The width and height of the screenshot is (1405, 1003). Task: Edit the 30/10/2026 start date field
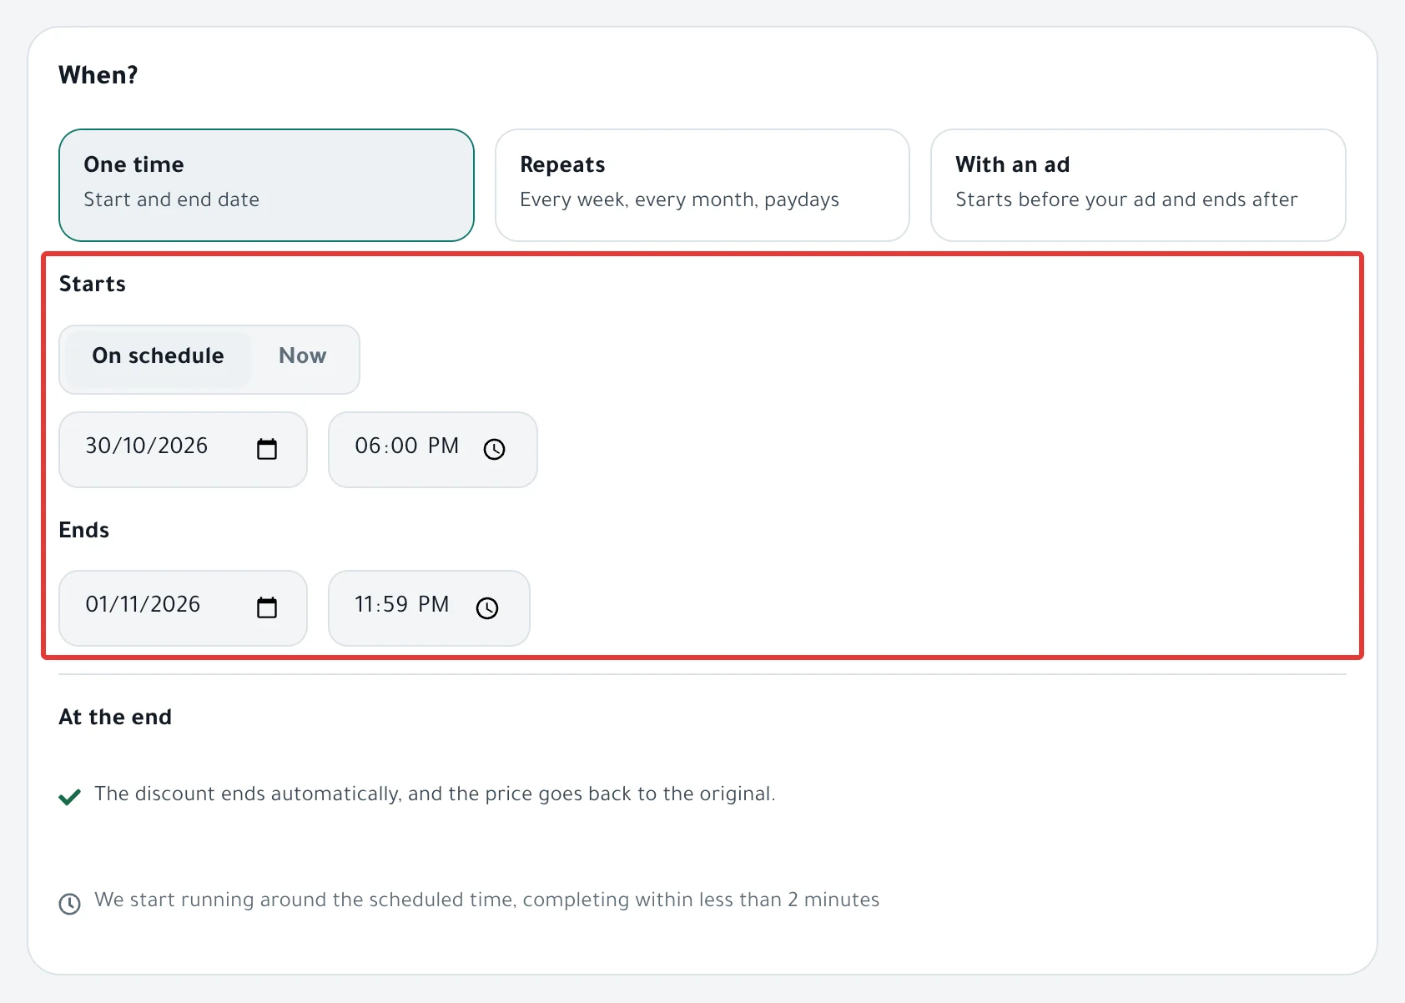pyautogui.click(x=183, y=450)
